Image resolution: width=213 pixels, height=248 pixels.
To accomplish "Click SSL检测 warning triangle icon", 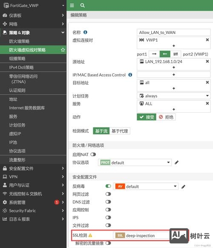I will coord(90,235).
